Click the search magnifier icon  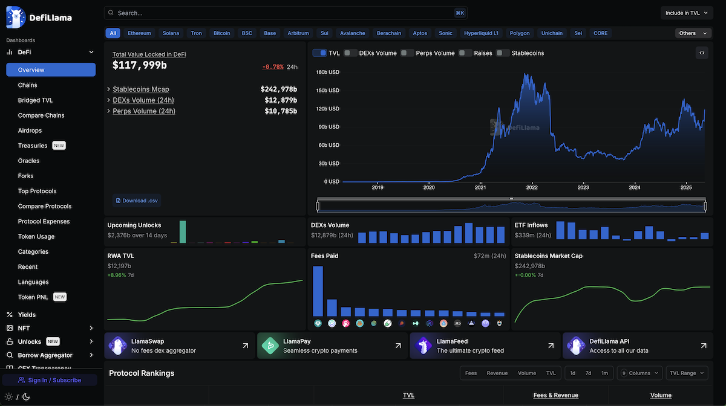pos(111,13)
